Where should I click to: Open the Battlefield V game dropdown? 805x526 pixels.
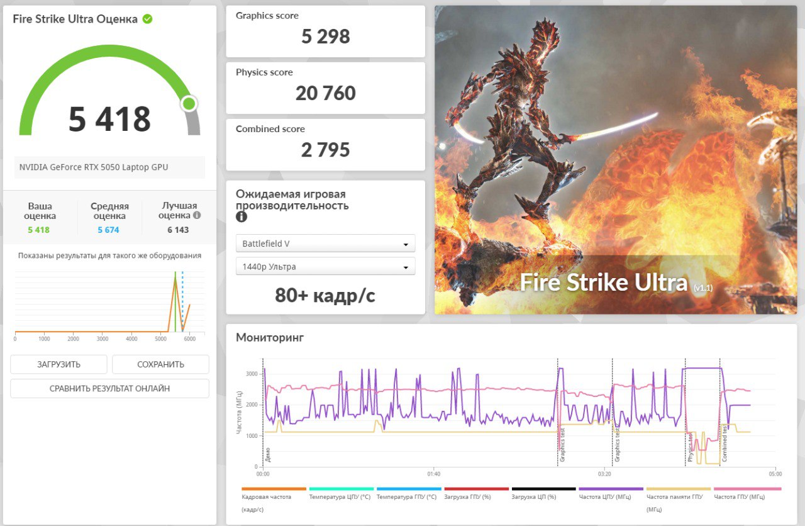[x=325, y=243]
